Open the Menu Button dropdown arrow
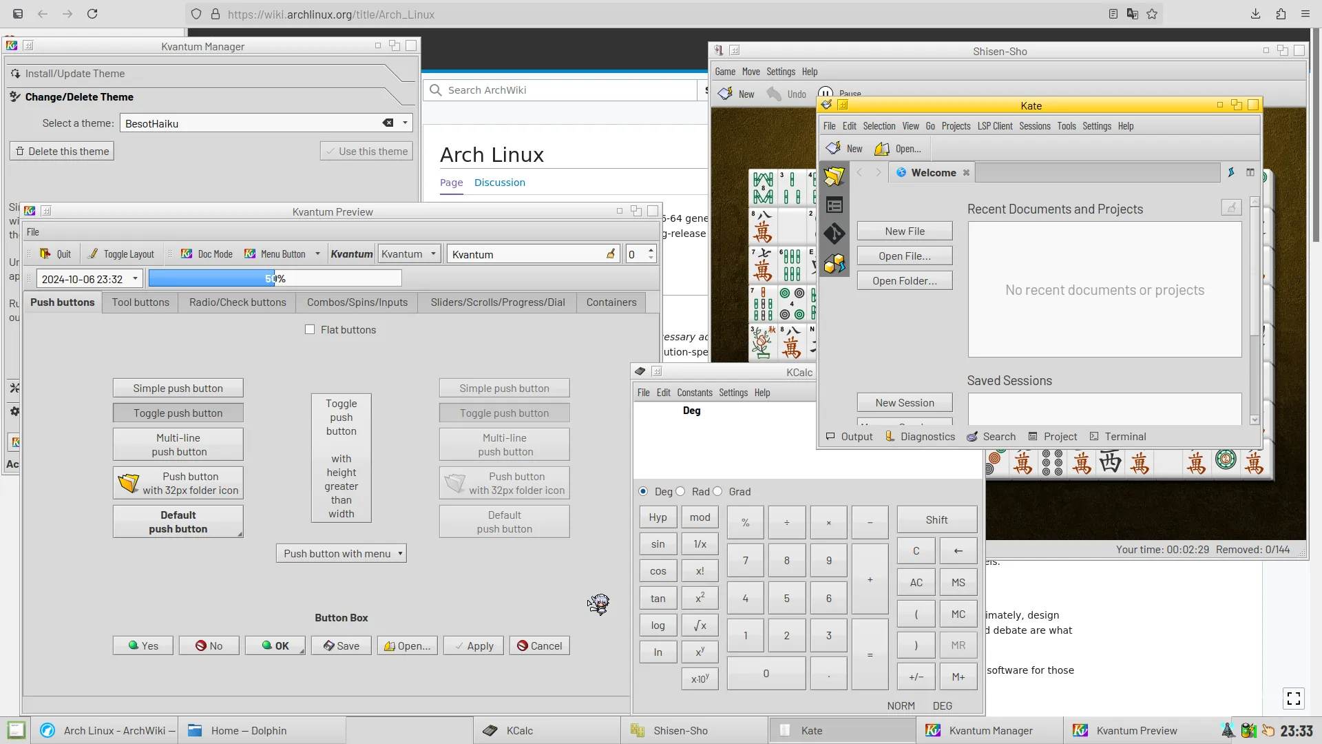The width and height of the screenshot is (1322, 744). [317, 254]
